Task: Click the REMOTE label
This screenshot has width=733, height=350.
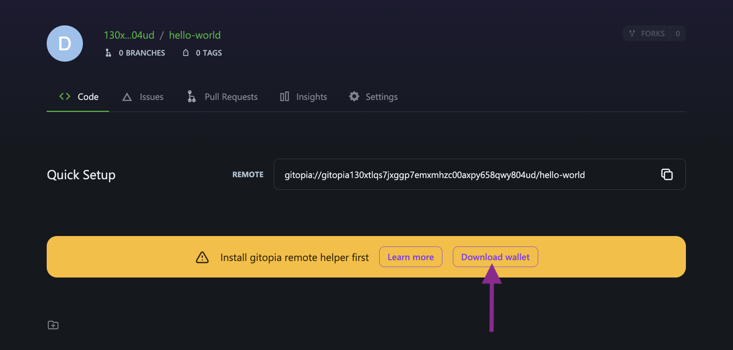Action: click(248, 174)
